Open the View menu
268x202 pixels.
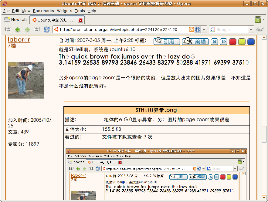[26, 11]
